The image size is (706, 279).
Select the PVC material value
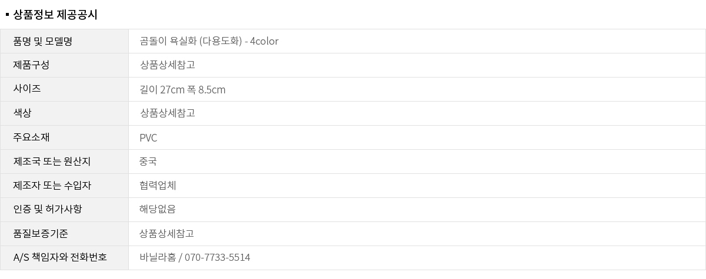[148, 138]
